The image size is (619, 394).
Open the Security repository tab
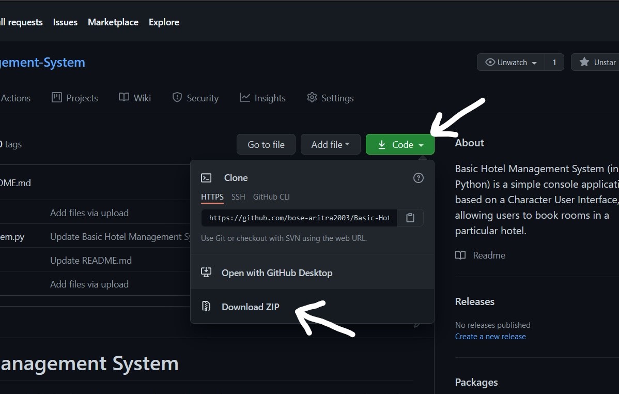[x=195, y=98]
